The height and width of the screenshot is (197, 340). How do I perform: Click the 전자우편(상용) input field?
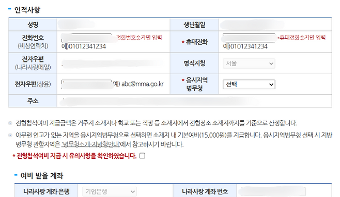pyautogui.click(x=86, y=84)
